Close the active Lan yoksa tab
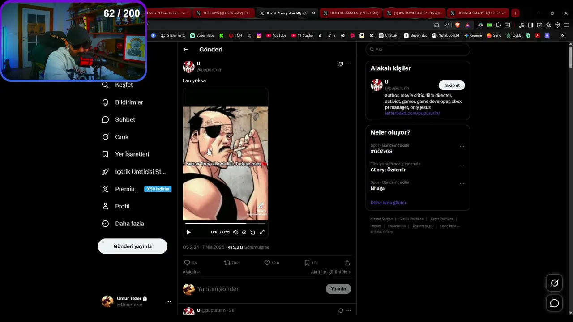Screen dimensions: 573x322 (x=313, y=13)
